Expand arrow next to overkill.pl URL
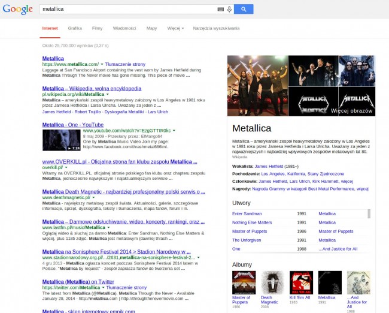Screen dimensions: 389x313 66,167
